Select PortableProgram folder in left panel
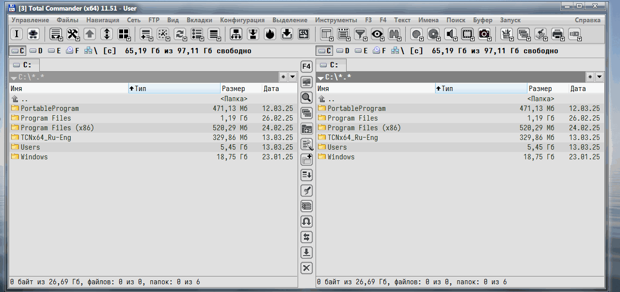Viewport: 620px width, 292px height. tap(153, 108)
